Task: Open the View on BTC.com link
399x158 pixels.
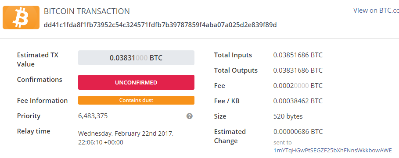Action: (376, 11)
